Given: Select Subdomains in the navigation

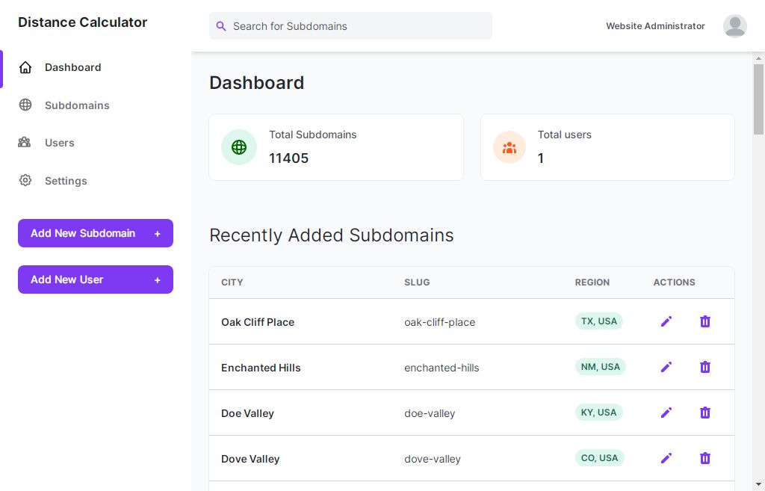Looking at the screenshot, I should pyautogui.click(x=77, y=105).
